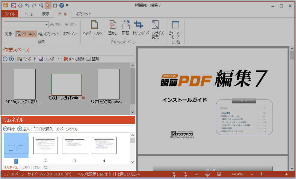This screenshot has height=179, width=296.
Task: Undo the last action
Action: pyautogui.click(x=27, y=5)
